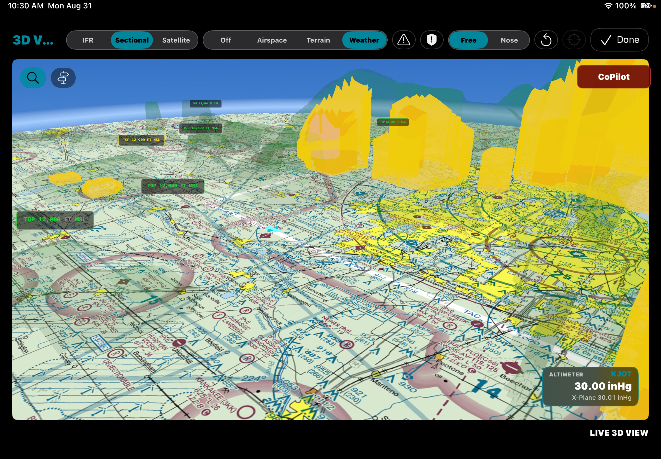The width and height of the screenshot is (661, 459).
Task: Choose Free camera mode
Action: click(x=469, y=40)
